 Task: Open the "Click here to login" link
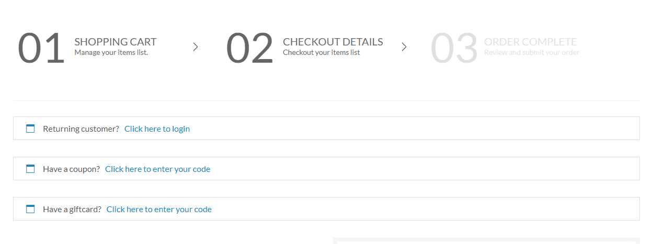157,129
